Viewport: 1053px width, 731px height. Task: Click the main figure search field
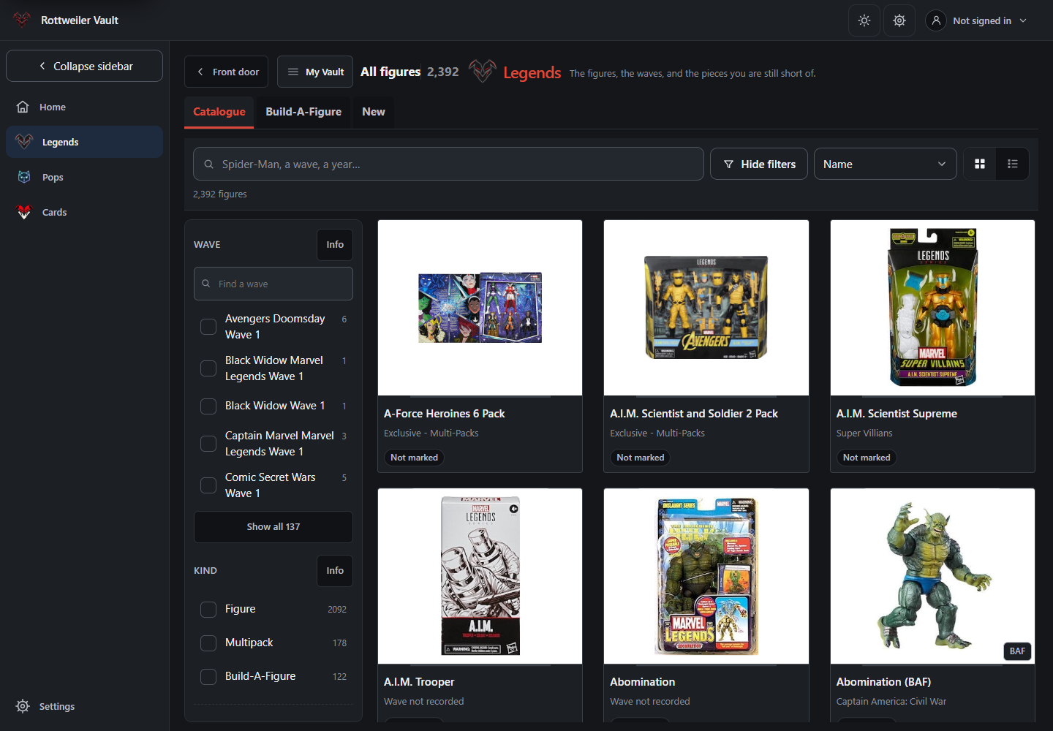pos(448,164)
